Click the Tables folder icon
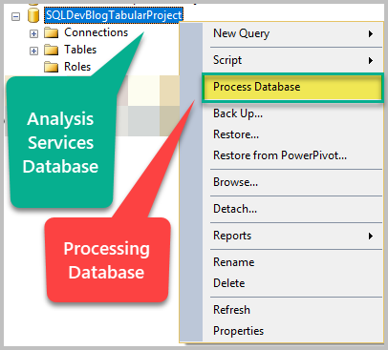Viewport: 388px width, 350px height. 51,50
